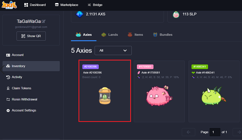Open the Account section

(x=31, y=55)
